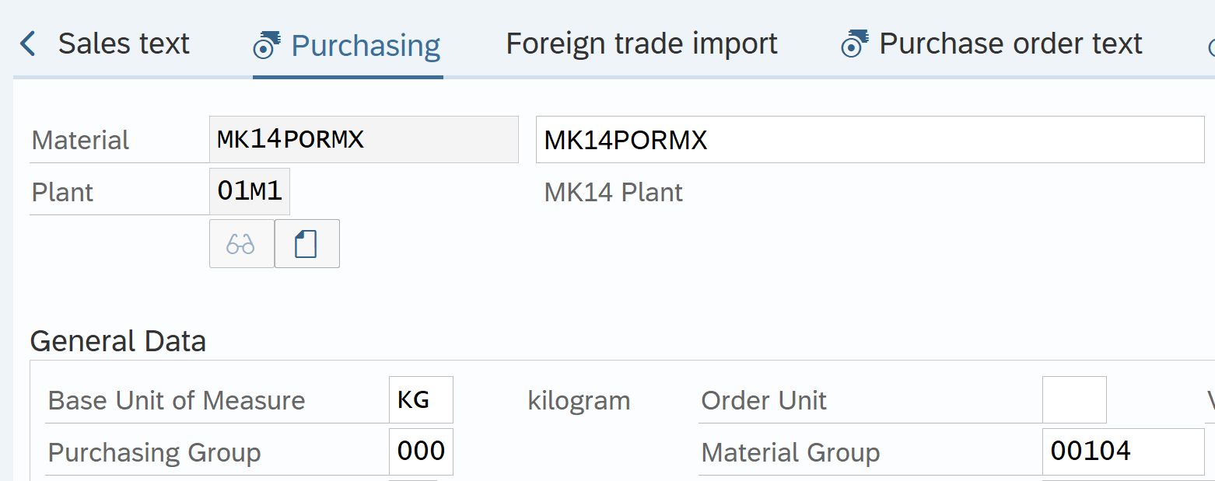Click the empty Order Unit field
This screenshot has width=1215, height=481.
[1073, 401]
